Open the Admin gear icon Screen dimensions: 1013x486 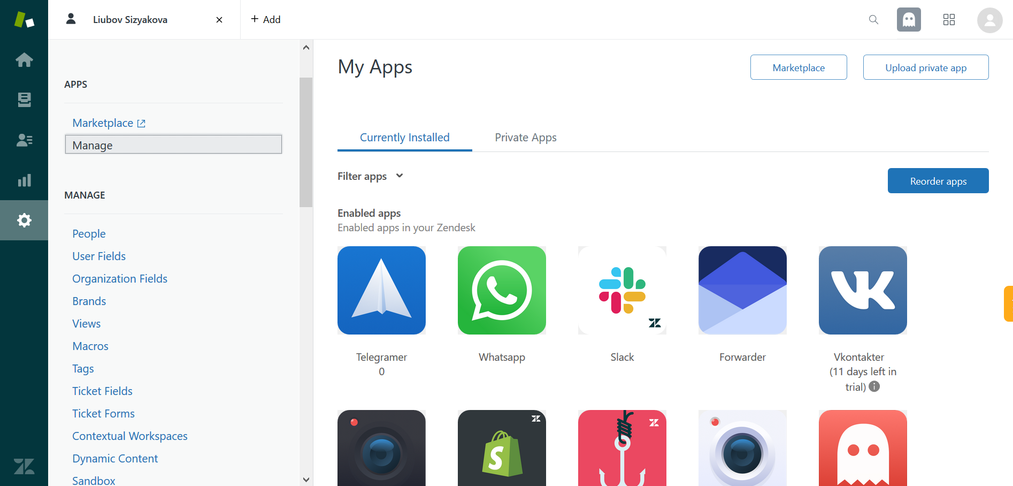24,220
